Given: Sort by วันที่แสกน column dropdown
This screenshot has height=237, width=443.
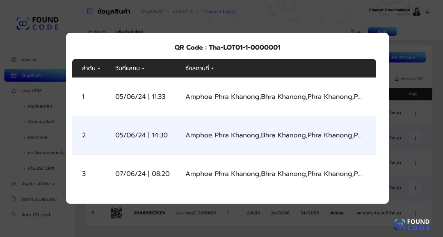Looking at the screenshot, I should [x=130, y=68].
